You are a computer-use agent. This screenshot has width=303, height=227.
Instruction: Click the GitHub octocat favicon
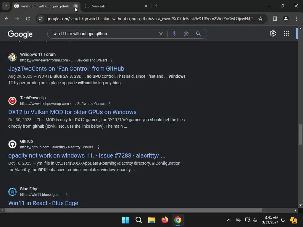point(12,144)
